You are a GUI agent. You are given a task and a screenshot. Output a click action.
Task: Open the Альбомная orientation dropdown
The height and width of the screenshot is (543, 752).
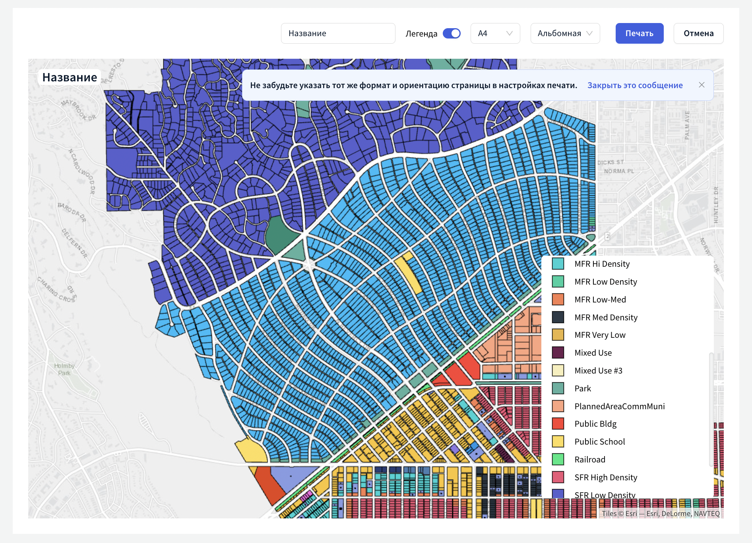pos(565,33)
